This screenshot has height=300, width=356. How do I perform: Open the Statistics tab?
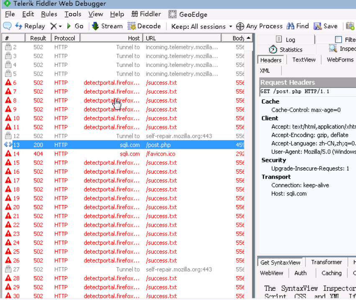(x=286, y=49)
